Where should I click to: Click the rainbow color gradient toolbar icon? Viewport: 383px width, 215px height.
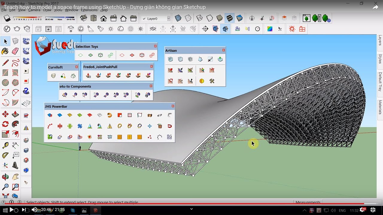point(270,29)
